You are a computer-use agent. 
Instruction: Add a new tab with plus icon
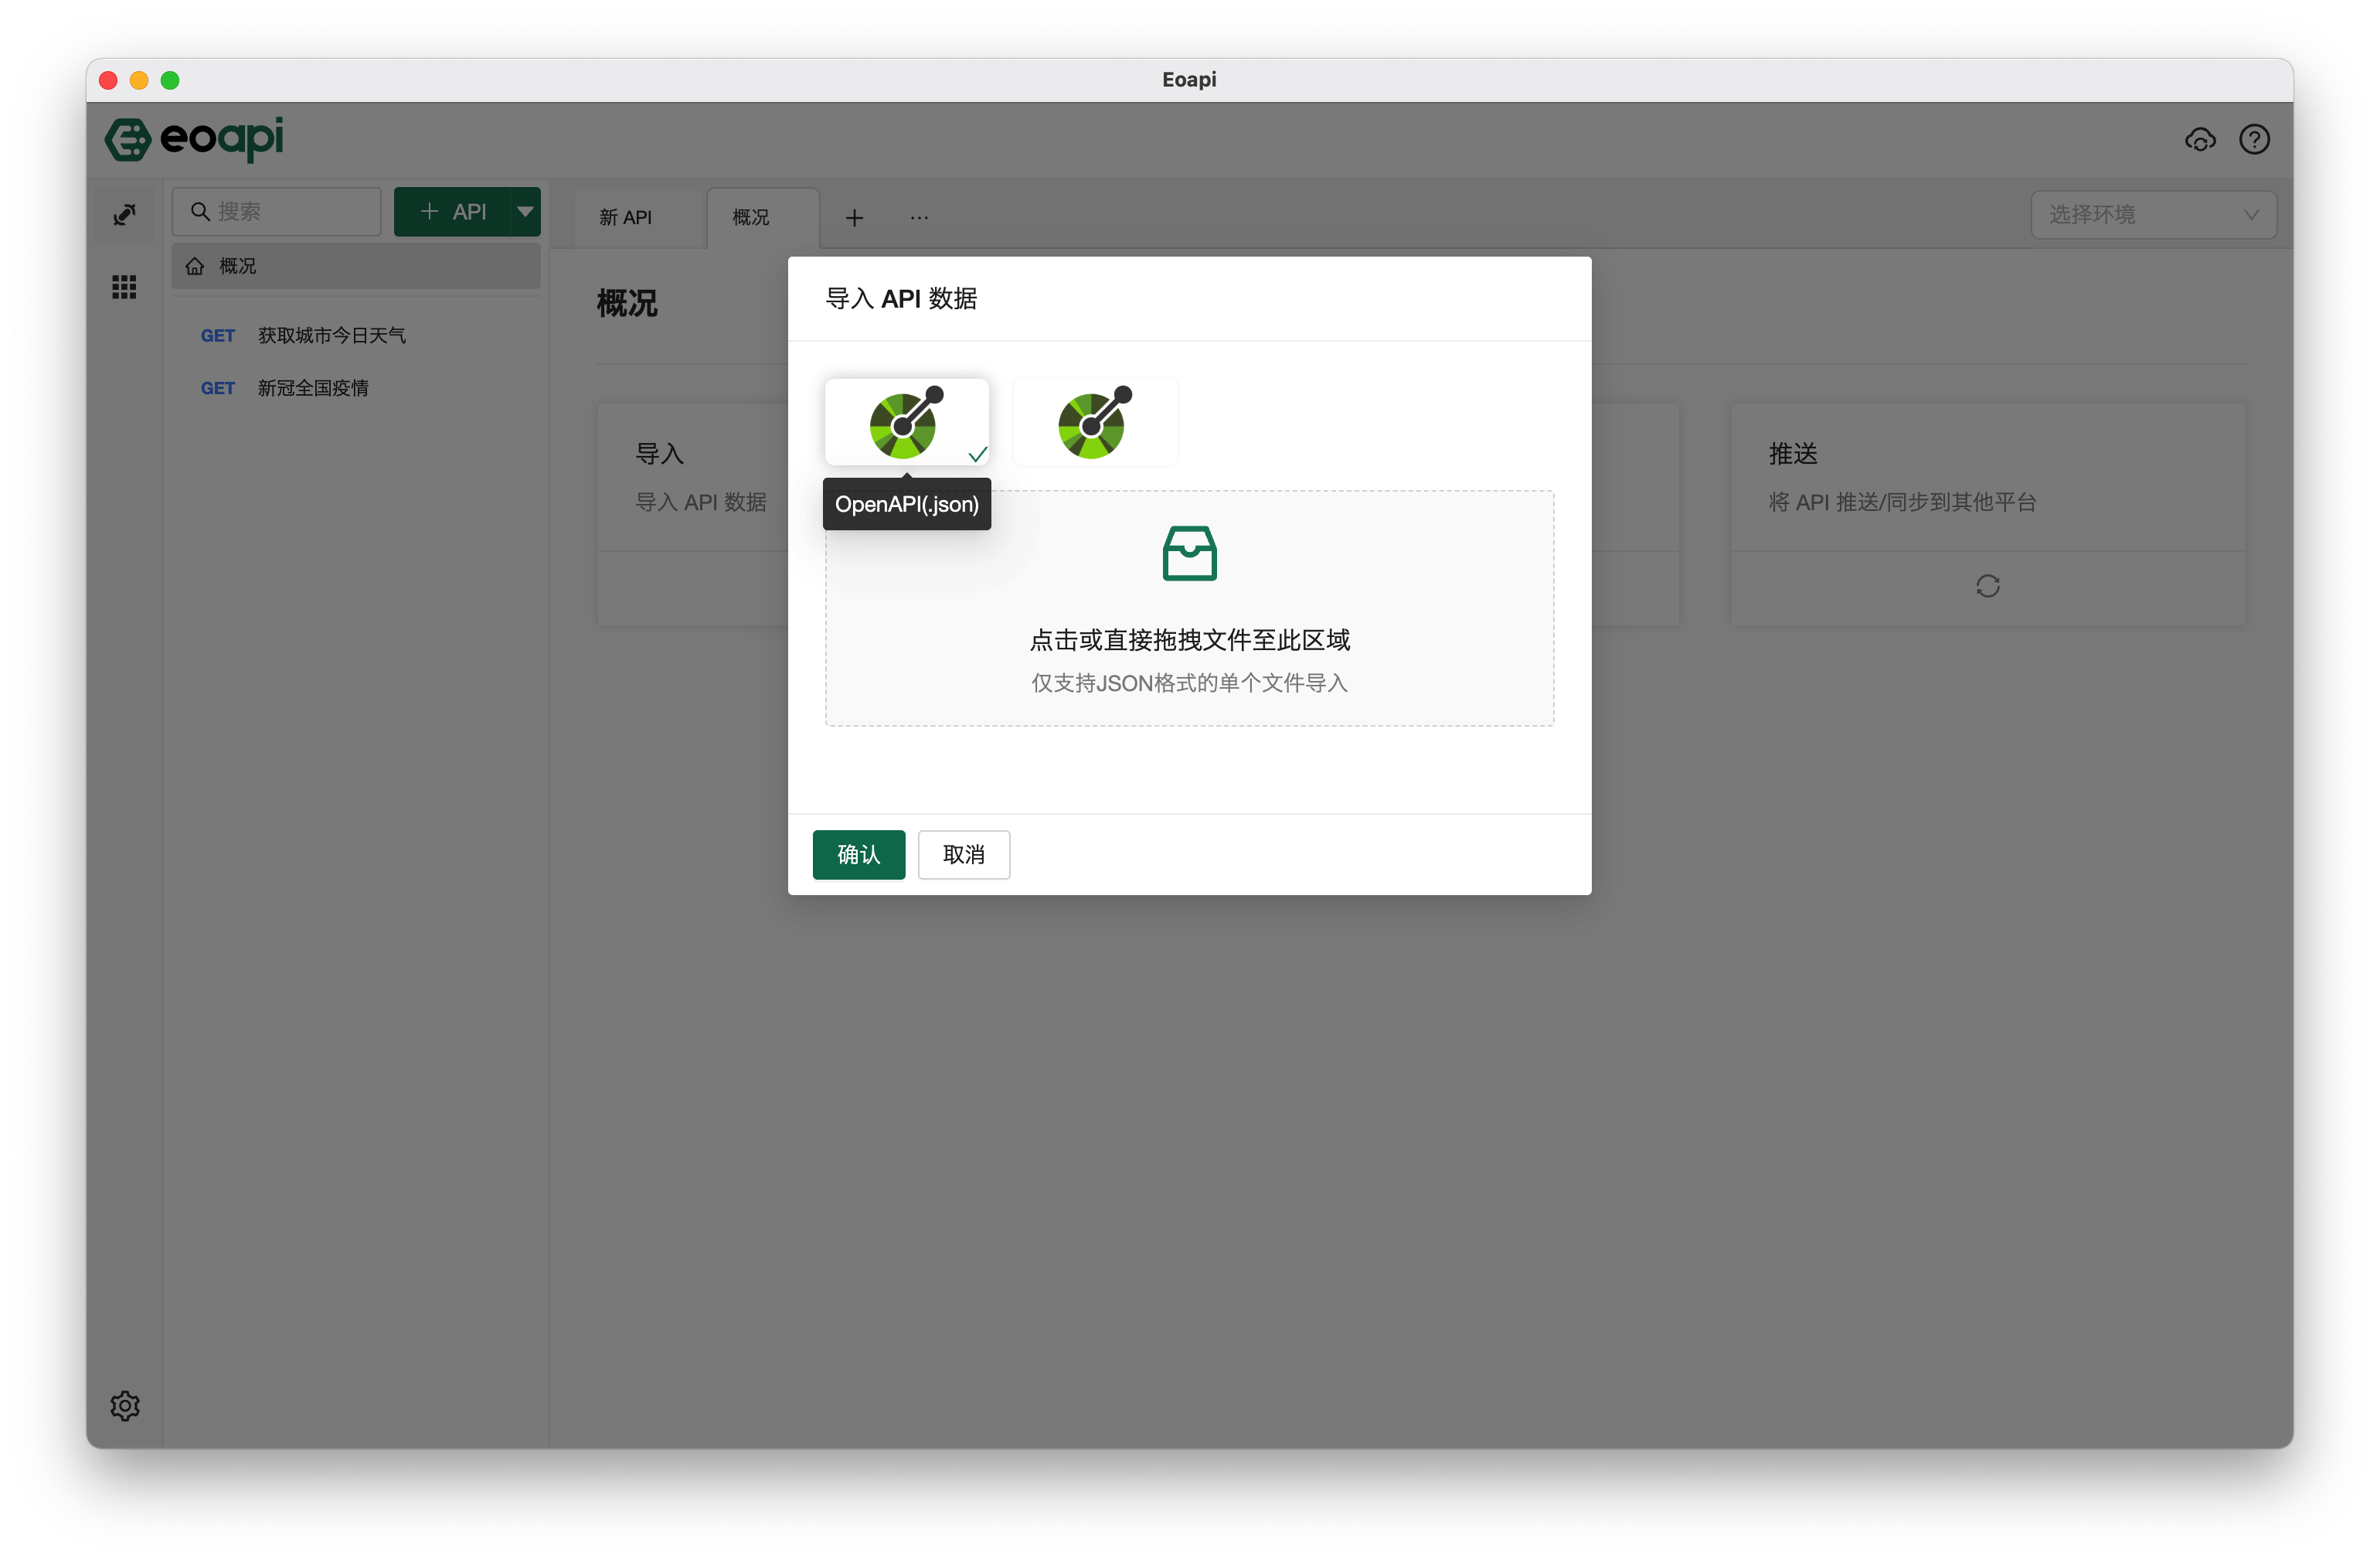pyautogui.click(x=854, y=218)
